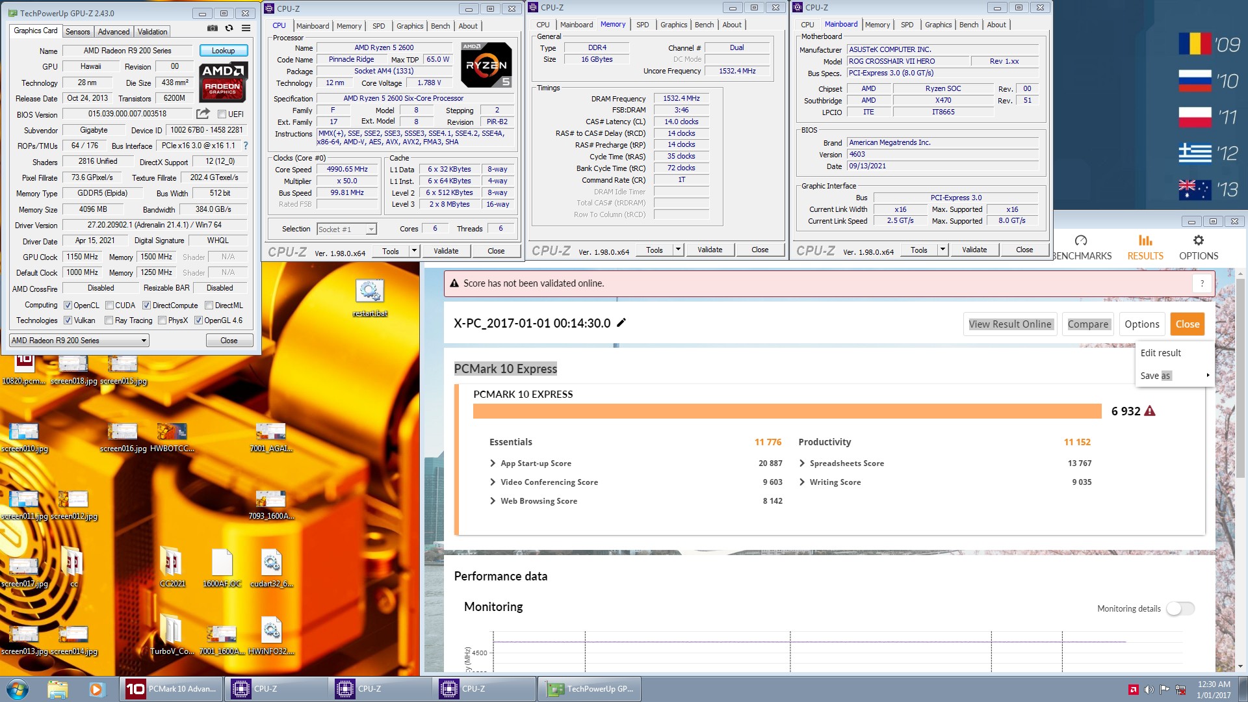Toggle the Vulkan checkbox

click(68, 320)
